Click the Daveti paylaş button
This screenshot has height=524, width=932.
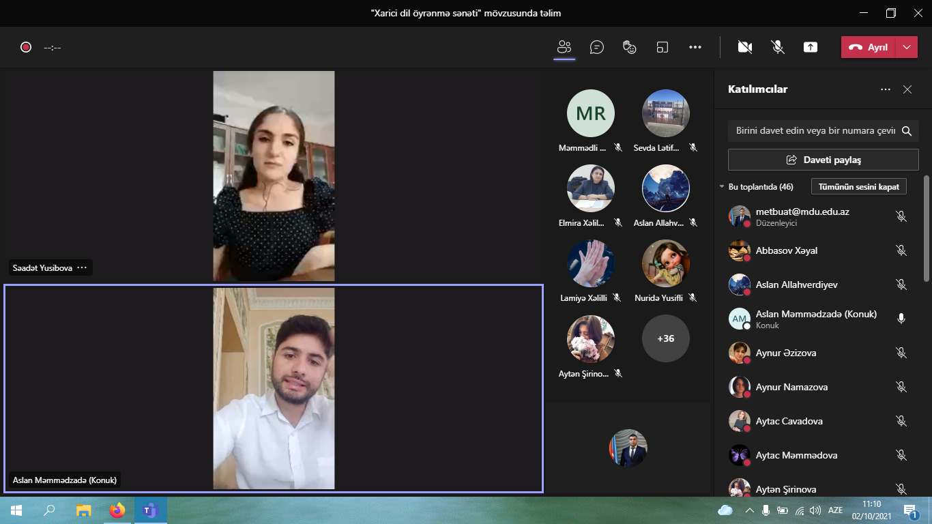[823, 160]
